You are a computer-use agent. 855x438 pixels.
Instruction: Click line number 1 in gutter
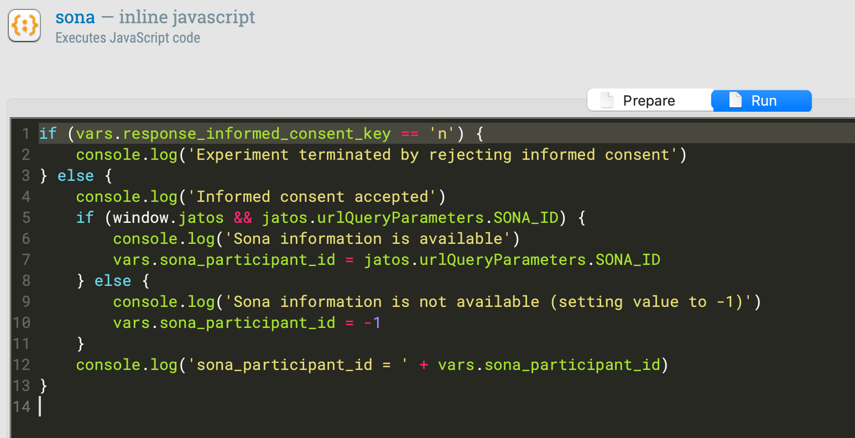click(x=25, y=134)
